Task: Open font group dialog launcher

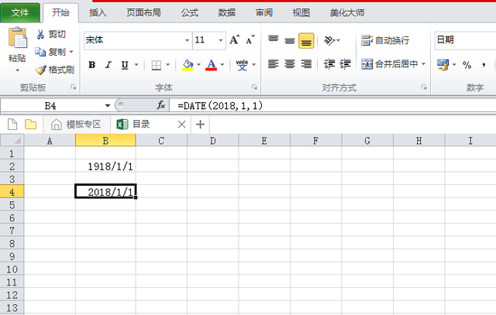Action: point(254,87)
